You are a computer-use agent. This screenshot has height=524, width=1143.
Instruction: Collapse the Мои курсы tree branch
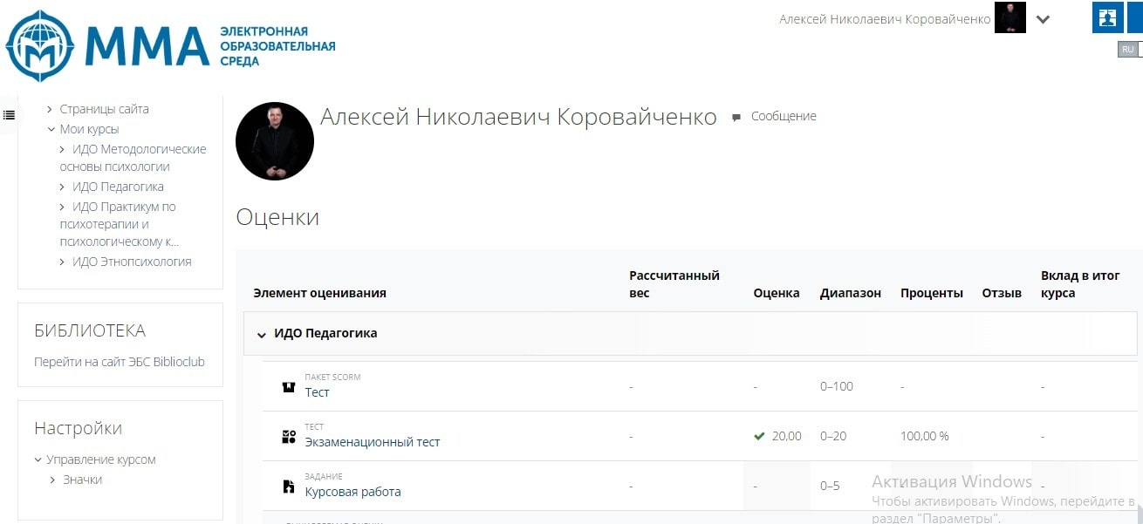pos(51,128)
